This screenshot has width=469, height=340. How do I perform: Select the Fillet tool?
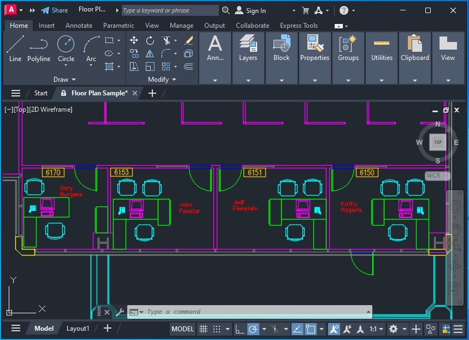[x=166, y=53]
